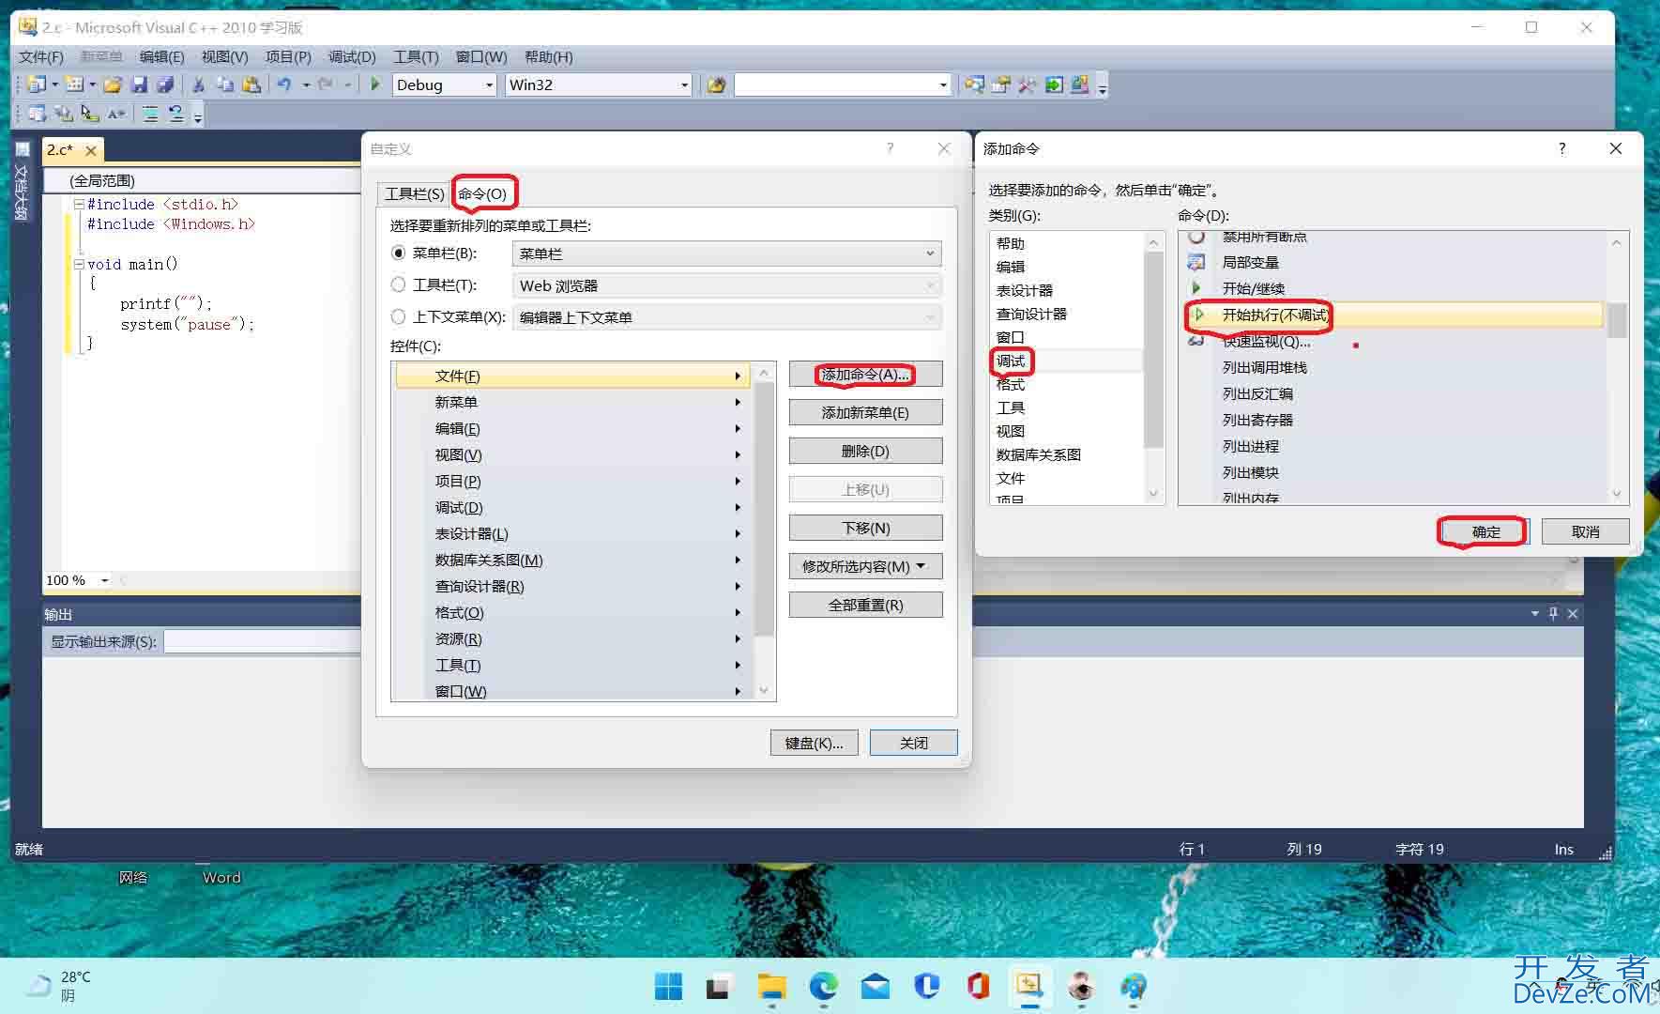Viewport: 1660px width, 1014px height.
Task: Click the New Project toolbar icon
Action: pyautogui.click(x=37, y=84)
